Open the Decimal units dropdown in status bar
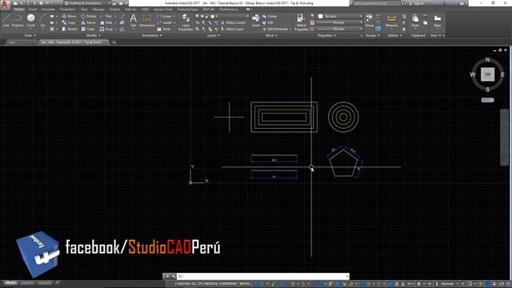This screenshot has width=512, height=288. coord(449,284)
